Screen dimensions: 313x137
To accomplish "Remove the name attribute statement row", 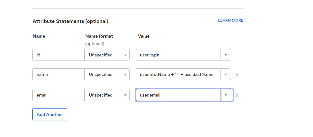I will point(237,75).
